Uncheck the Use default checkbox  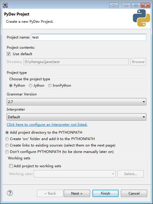(8, 54)
